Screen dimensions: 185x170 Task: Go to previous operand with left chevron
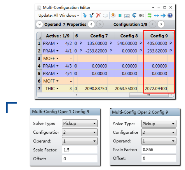tap(91, 24)
